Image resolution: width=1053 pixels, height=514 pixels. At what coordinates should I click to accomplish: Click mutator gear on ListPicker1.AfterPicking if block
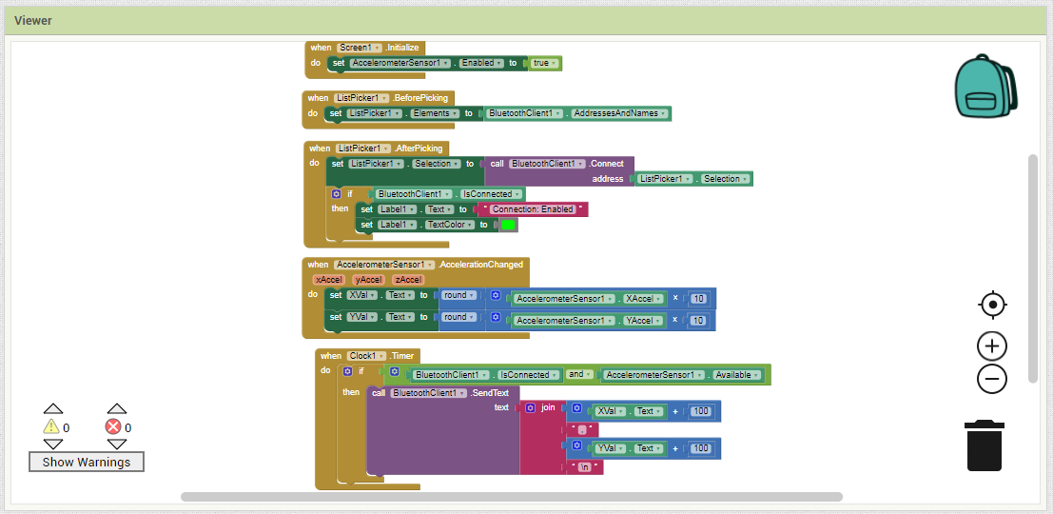coord(337,193)
